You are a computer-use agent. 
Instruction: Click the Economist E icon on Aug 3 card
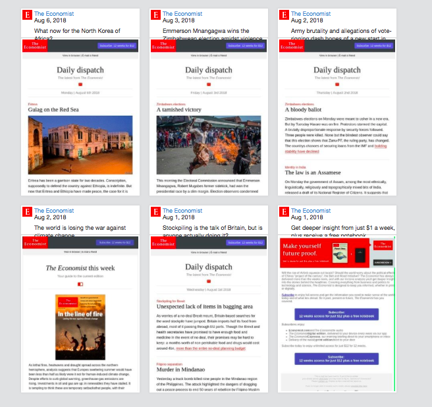tap(155, 14)
